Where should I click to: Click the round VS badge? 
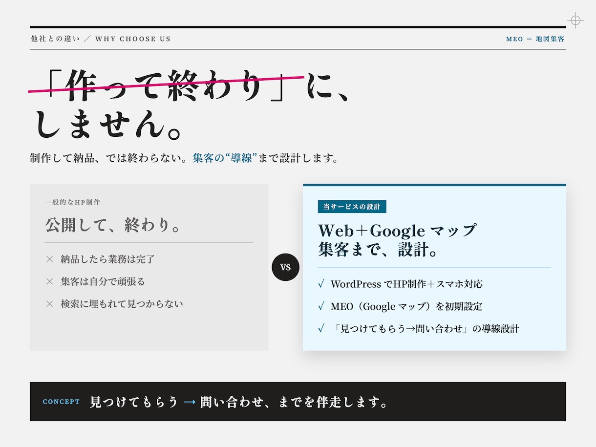click(x=285, y=267)
